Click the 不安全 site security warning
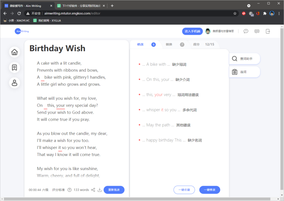This screenshot has height=201, width=284. pos(34,13)
